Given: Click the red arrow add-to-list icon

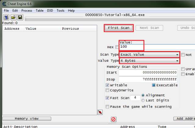Looking at the screenshot, I should pyautogui.click(x=100, y=112).
